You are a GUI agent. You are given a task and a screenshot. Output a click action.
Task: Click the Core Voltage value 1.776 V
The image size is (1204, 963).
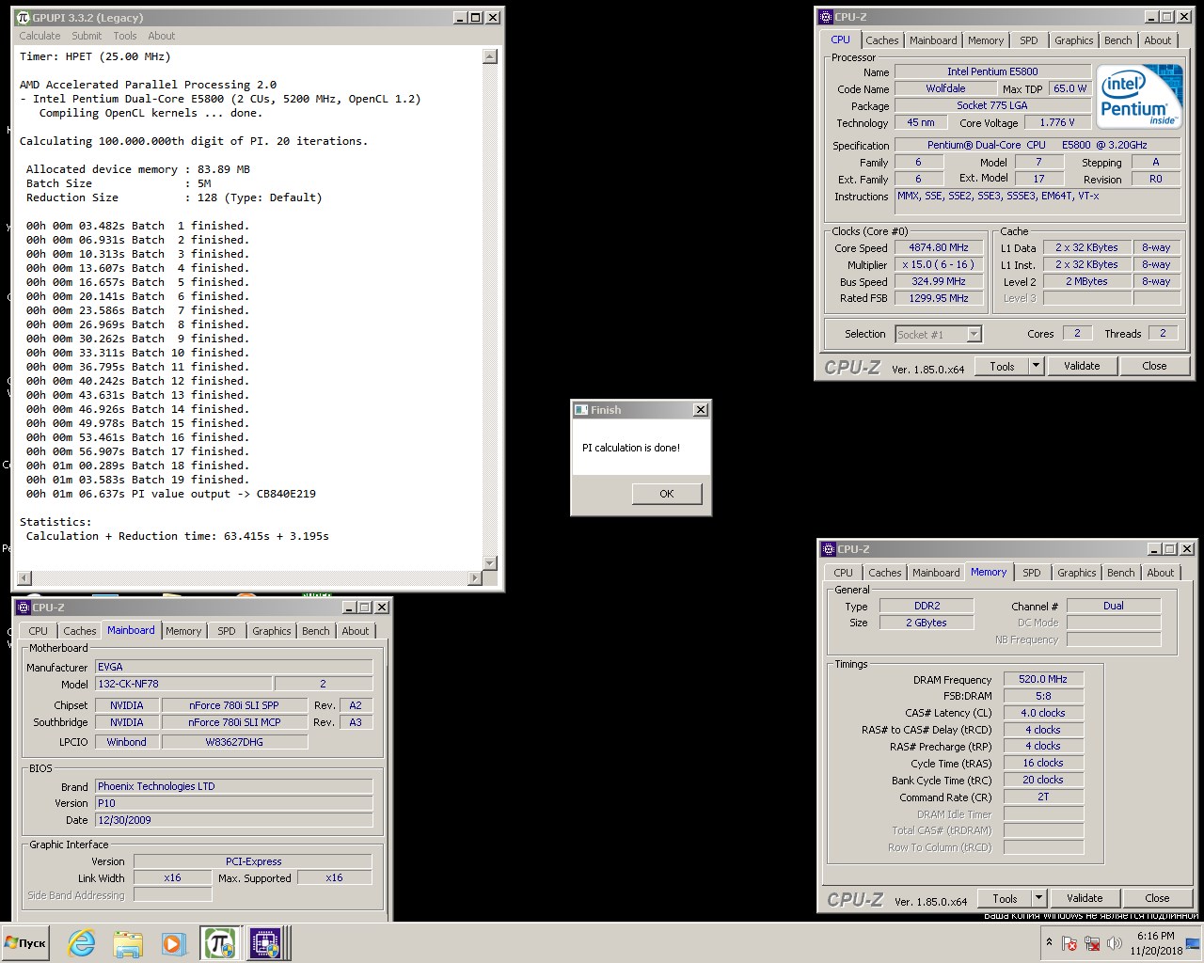[1057, 122]
